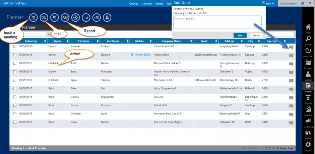Open Search from the sidebar
The height and width of the screenshot is (154, 315).
[x=308, y=41]
